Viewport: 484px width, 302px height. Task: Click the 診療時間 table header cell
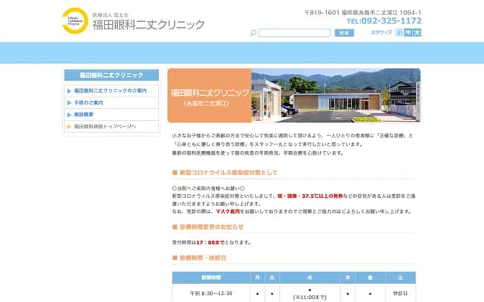click(x=211, y=278)
